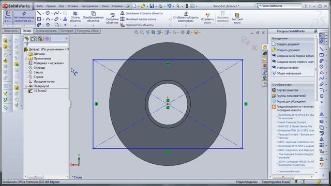The height and width of the screenshot is (186, 331).
Task: Select (-) Эскиз2 in feature tree
Action: [40, 91]
